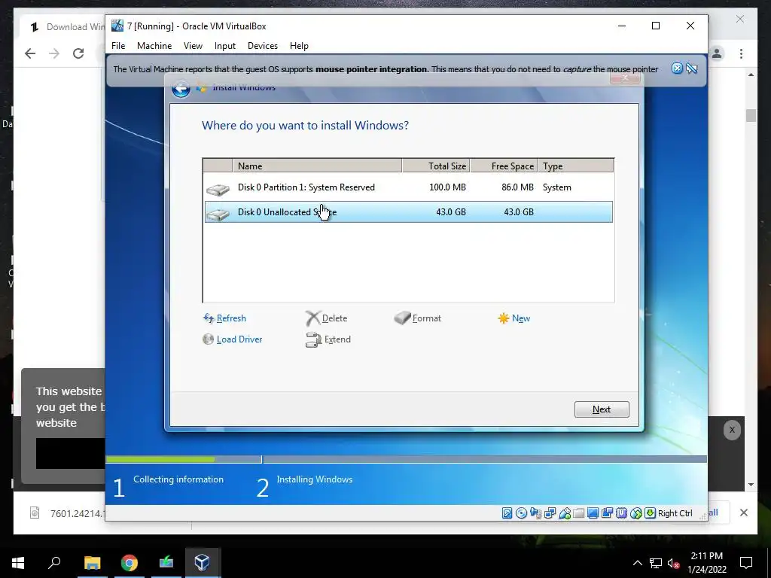Click the optical disc status icon
The width and height of the screenshot is (771, 578).
(521, 513)
